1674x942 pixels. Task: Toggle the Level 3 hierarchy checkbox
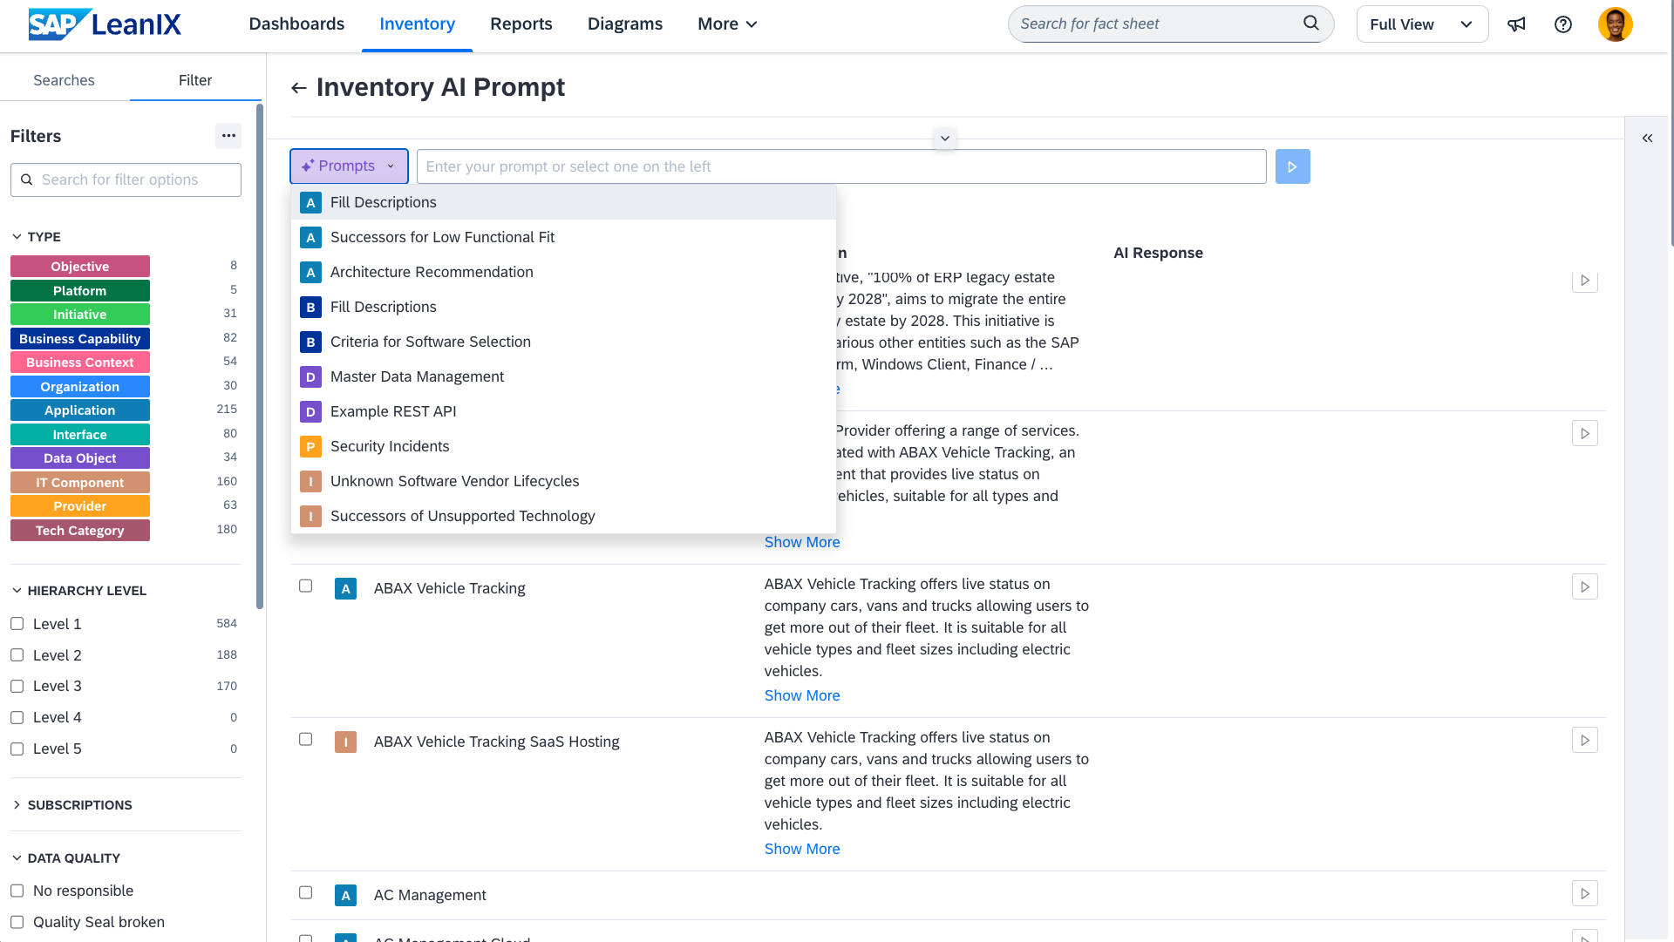[17, 687]
